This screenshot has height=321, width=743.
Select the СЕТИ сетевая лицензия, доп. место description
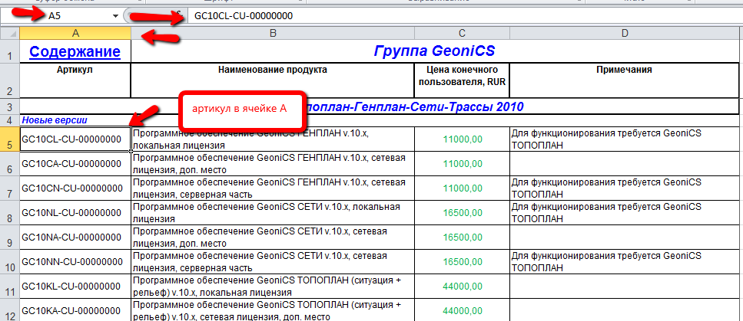273,237
